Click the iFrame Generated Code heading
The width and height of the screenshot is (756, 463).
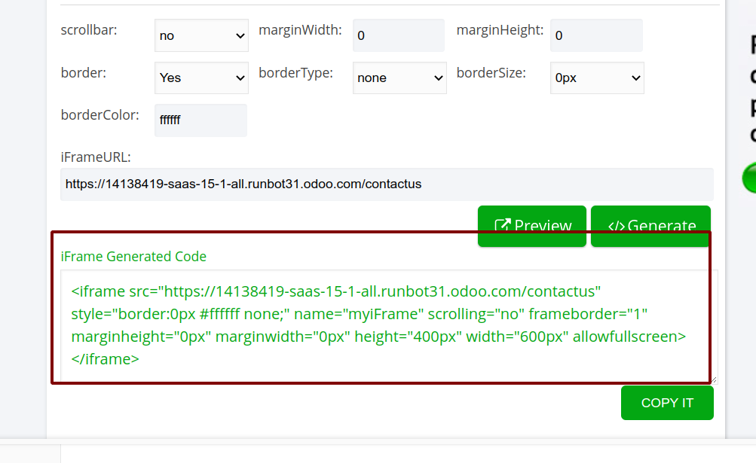click(x=133, y=256)
